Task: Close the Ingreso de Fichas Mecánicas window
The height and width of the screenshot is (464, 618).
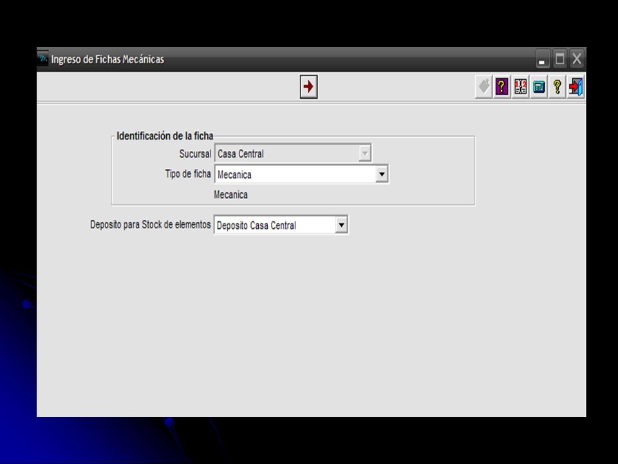Action: (577, 59)
